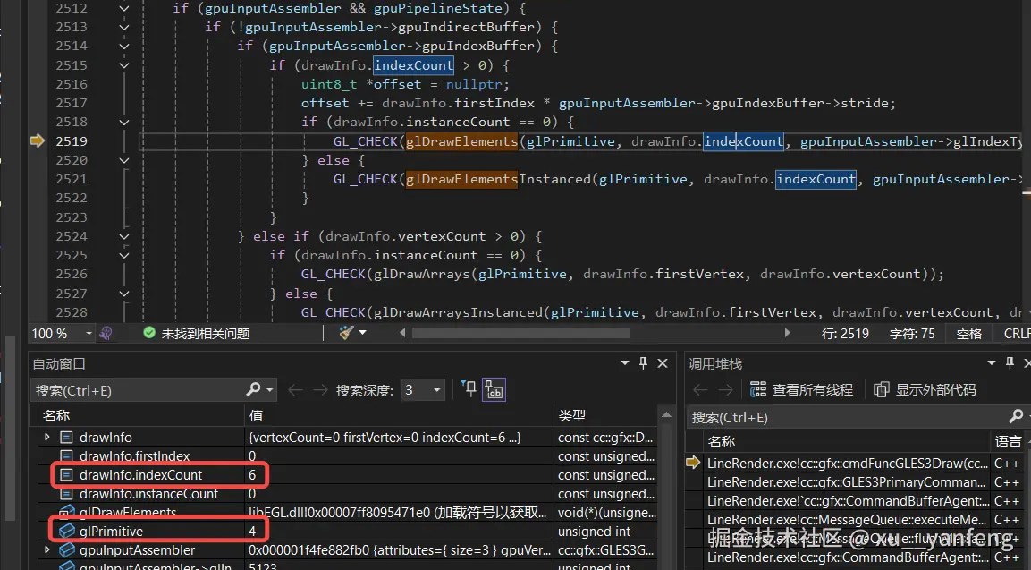Collapse the fold at line 2525
The image size is (1031, 570).
(123, 255)
